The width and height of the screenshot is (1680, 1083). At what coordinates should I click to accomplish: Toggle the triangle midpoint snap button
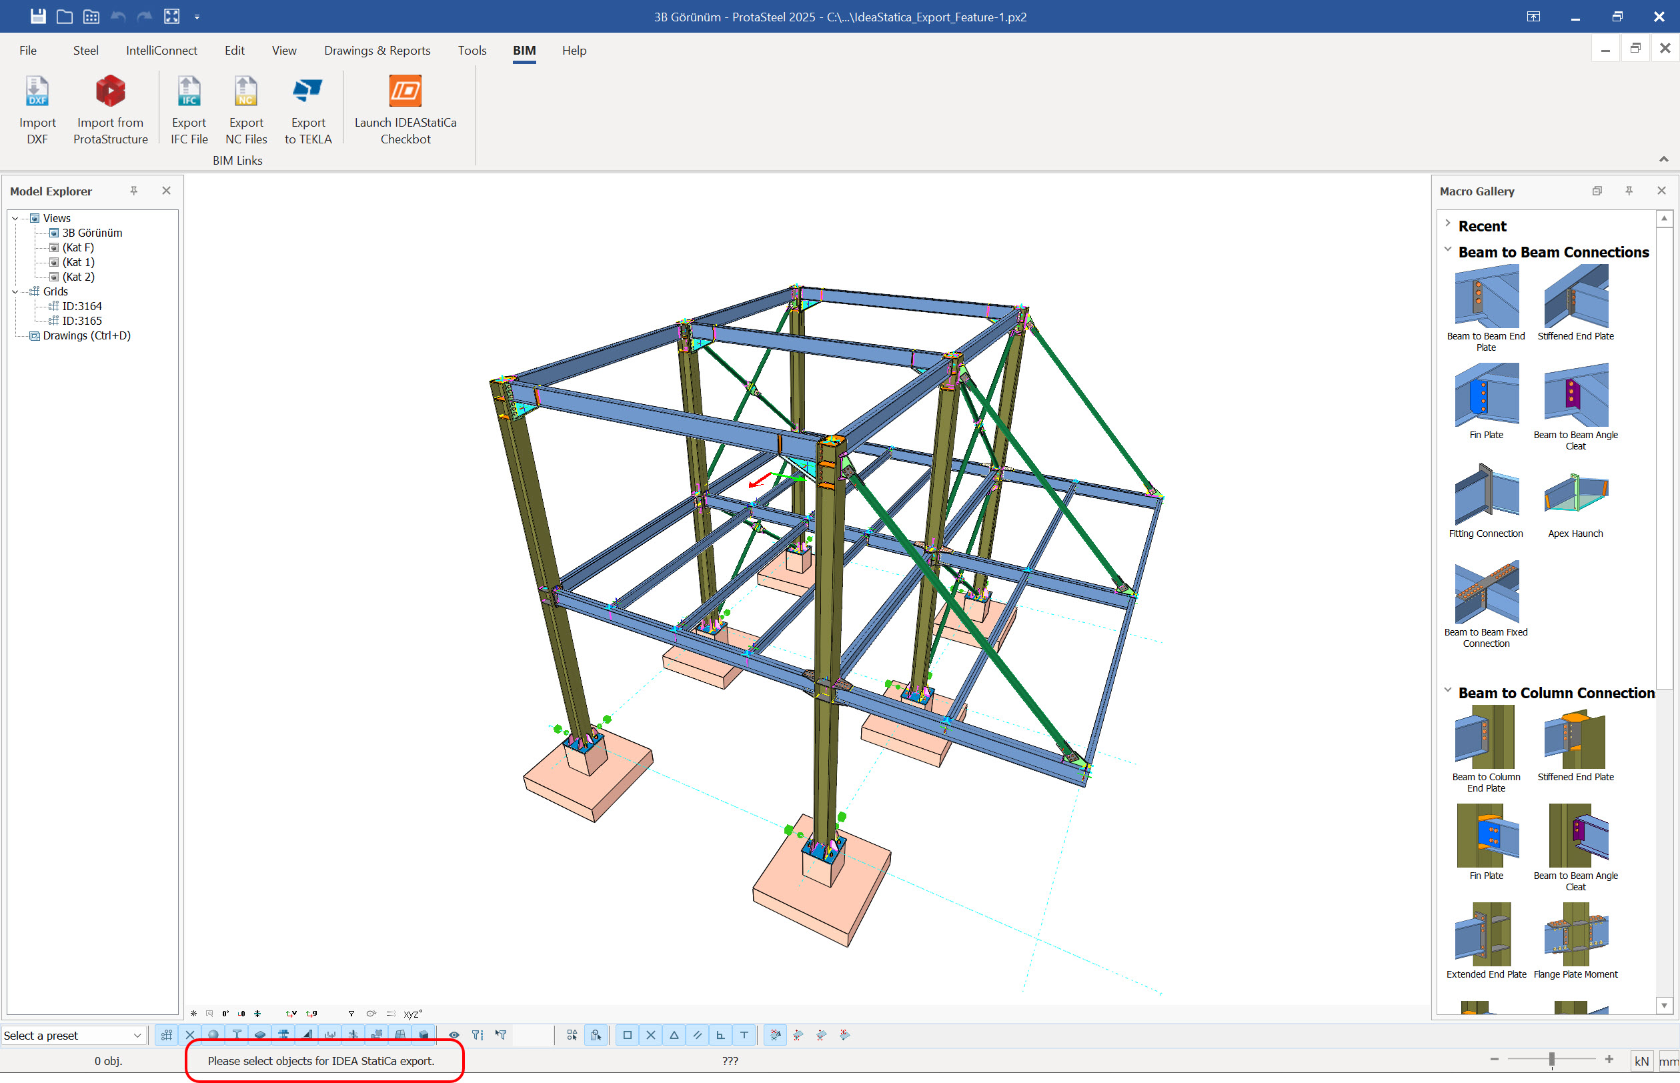(674, 1034)
